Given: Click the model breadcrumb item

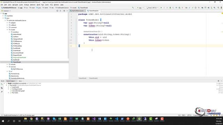Looking at the screenshot, I should coord(74,8).
